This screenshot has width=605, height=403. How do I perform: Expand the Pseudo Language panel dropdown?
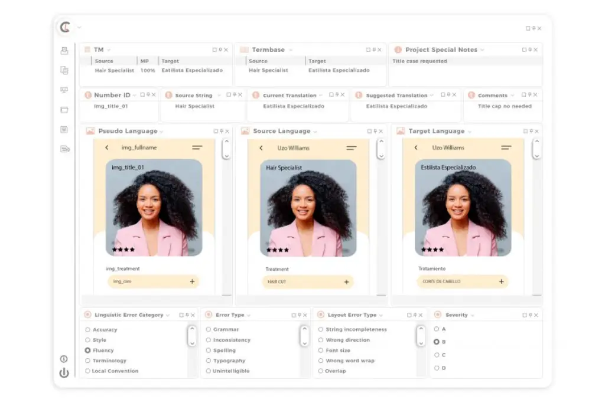coord(162,132)
